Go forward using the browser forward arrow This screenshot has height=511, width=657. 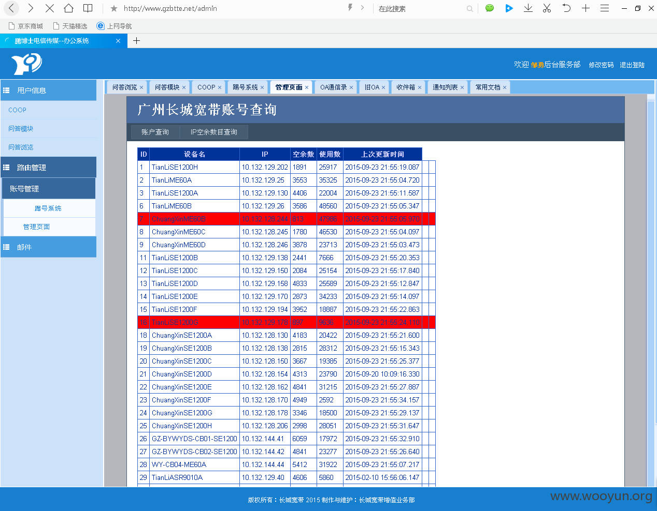[31, 8]
